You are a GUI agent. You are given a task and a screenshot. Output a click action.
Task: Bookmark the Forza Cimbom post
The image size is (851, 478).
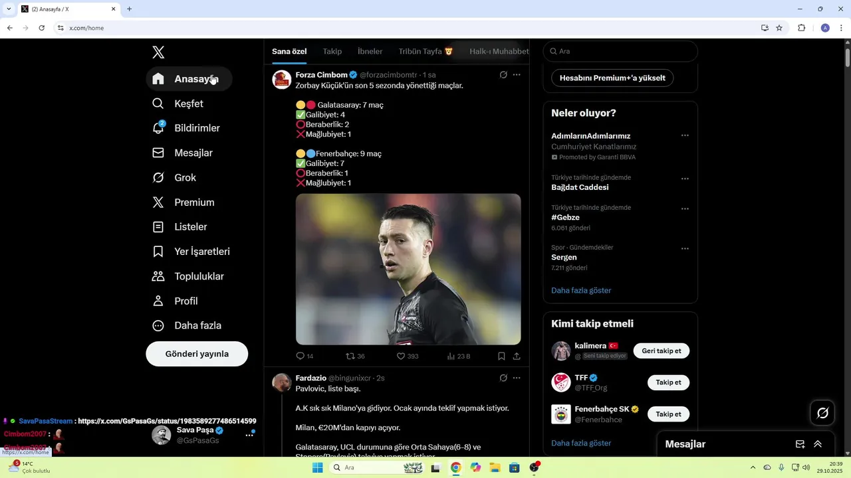pyautogui.click(x=501, y=357)
